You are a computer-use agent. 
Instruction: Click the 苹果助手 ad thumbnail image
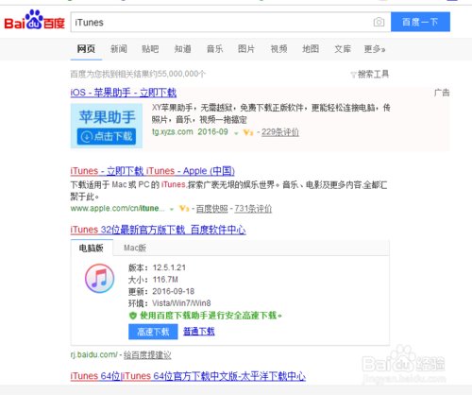[107, 126]
